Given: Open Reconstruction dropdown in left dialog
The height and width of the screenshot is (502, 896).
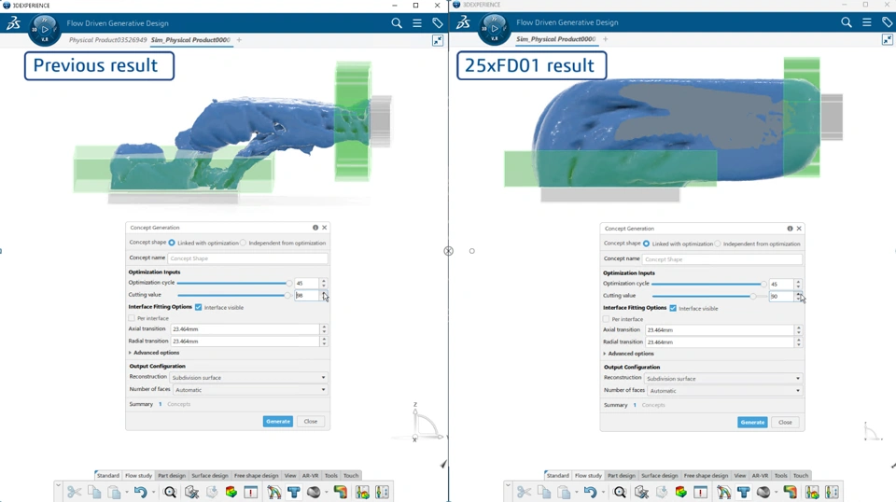Looking at the screenshot, I should tap(248, 378).
